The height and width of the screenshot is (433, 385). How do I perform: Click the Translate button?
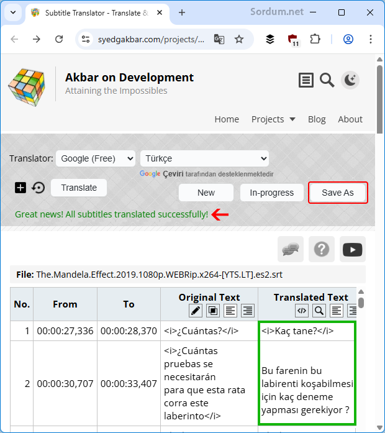pyautogui.click(x=79, y=188)
